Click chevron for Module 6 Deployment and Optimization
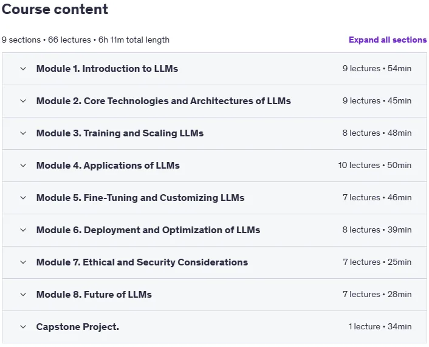The image size is (429, 347). tap(23, 230)
